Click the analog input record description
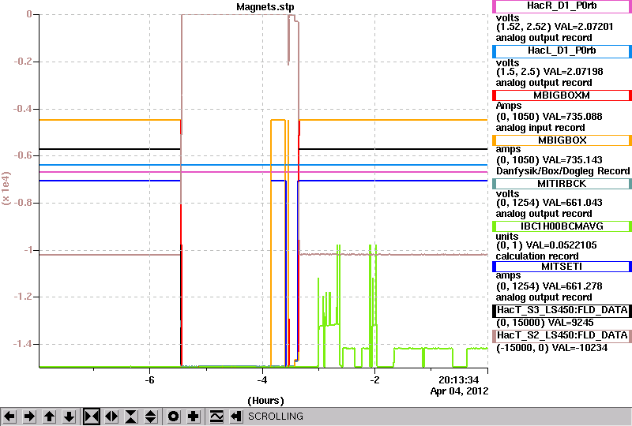The height and width of the screenshot is (426, 632). pyautogui.click(x=540, y=128)
